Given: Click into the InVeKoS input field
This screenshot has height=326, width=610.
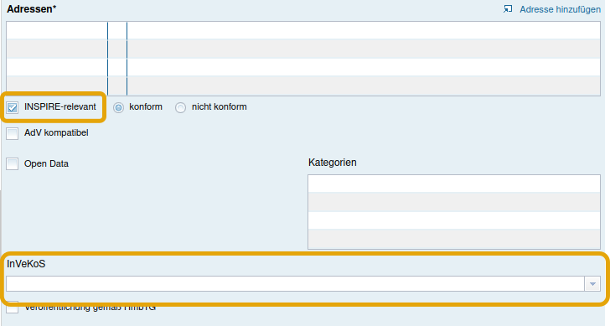Looking at the screenshot, I should pyautogui.click(x=295, y=284).
